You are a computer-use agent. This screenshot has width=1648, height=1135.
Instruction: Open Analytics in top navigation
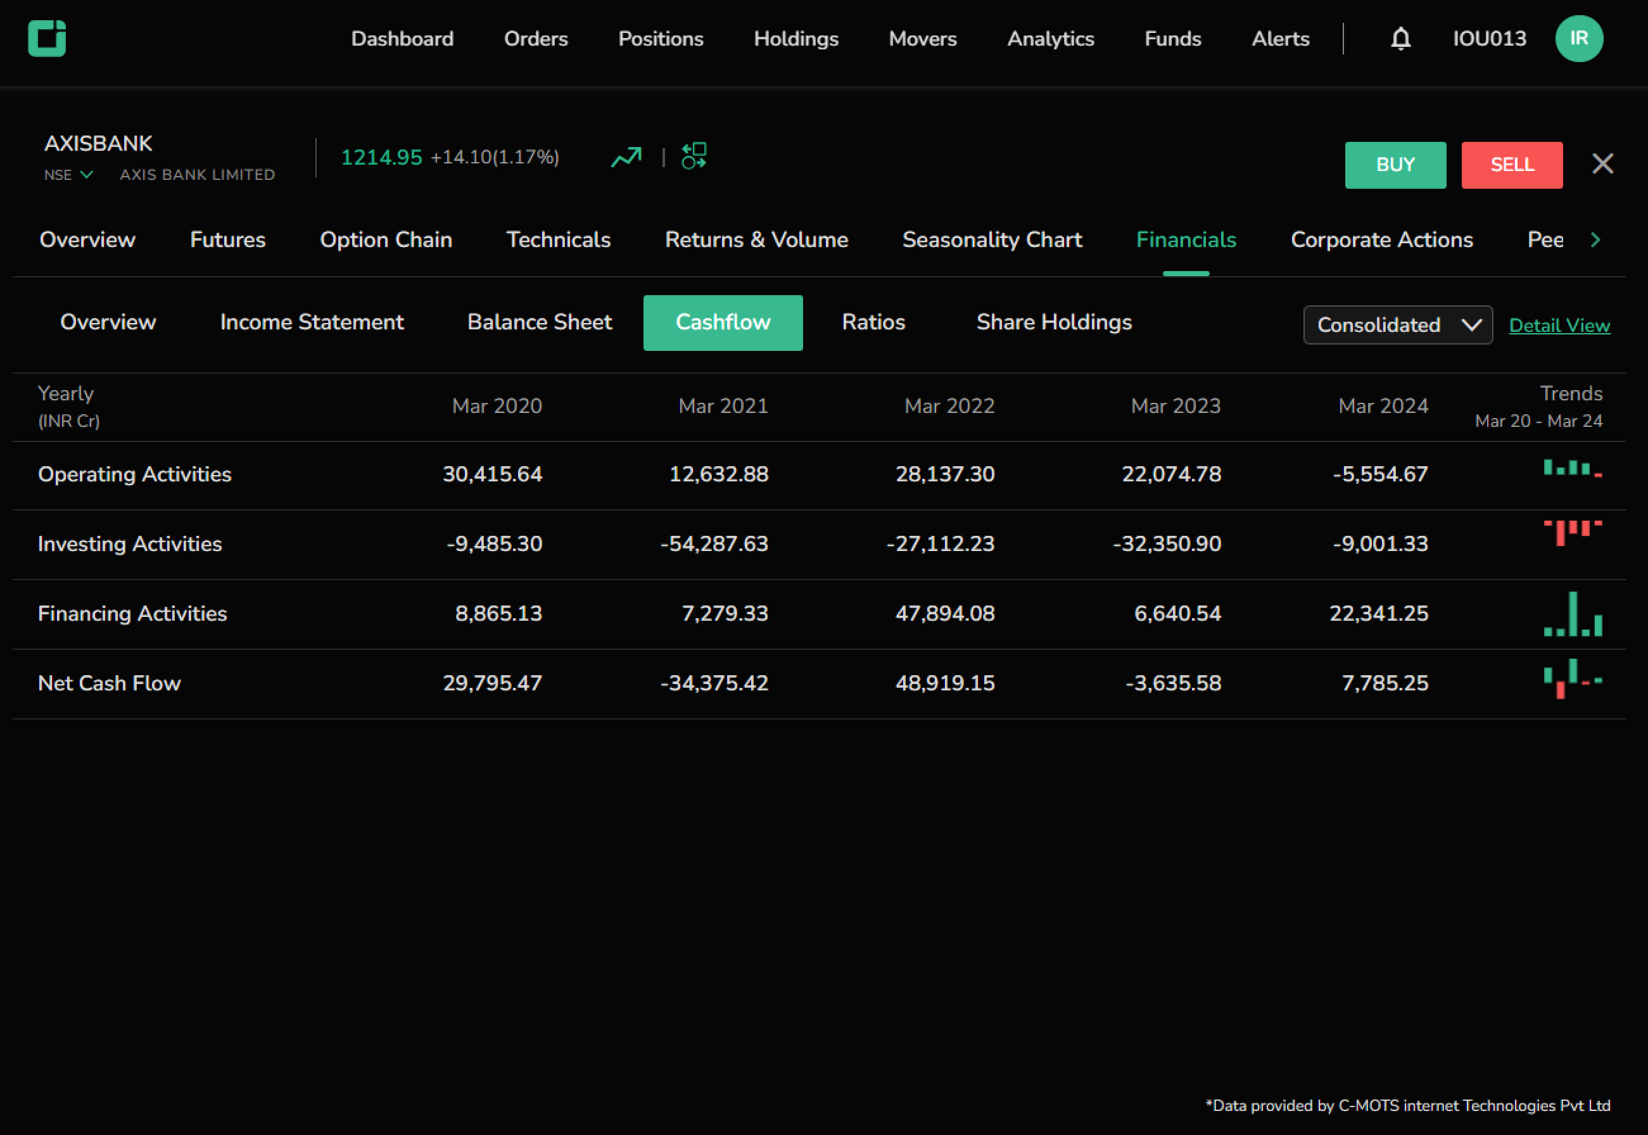1050,39
